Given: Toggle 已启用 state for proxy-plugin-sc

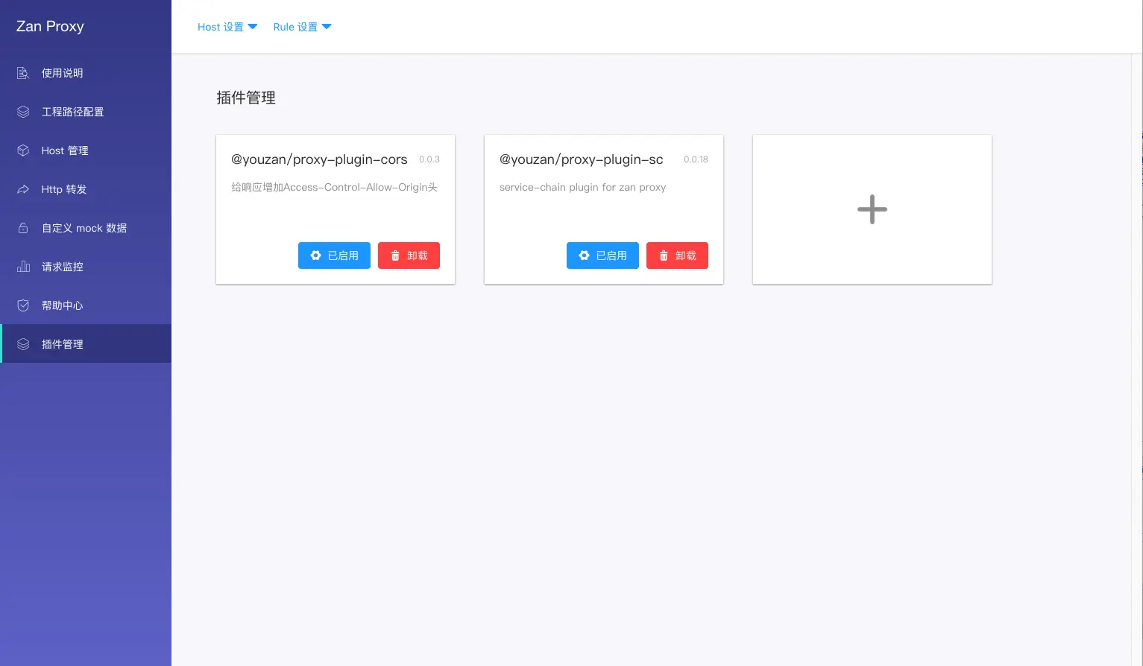Looking at the screenshot, I should (602, 255).
